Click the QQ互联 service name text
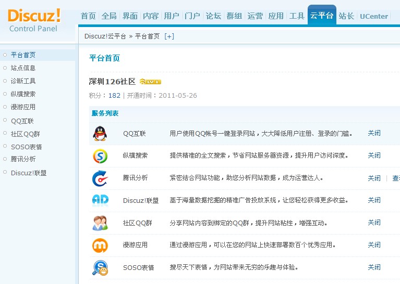Viewport: 400px width, 284px height. pos(135,134)
